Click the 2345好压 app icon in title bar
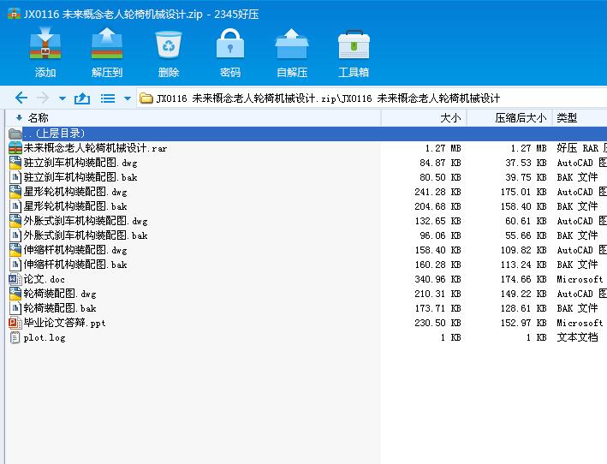 pyautogui.click(x=14, y=14)
